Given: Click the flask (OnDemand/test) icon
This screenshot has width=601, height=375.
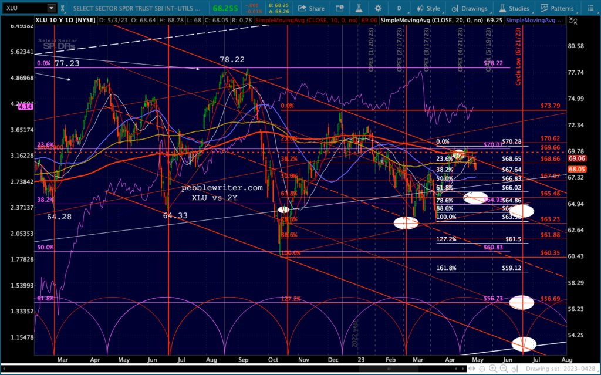Looking at the screenshot, I should 359,8.
